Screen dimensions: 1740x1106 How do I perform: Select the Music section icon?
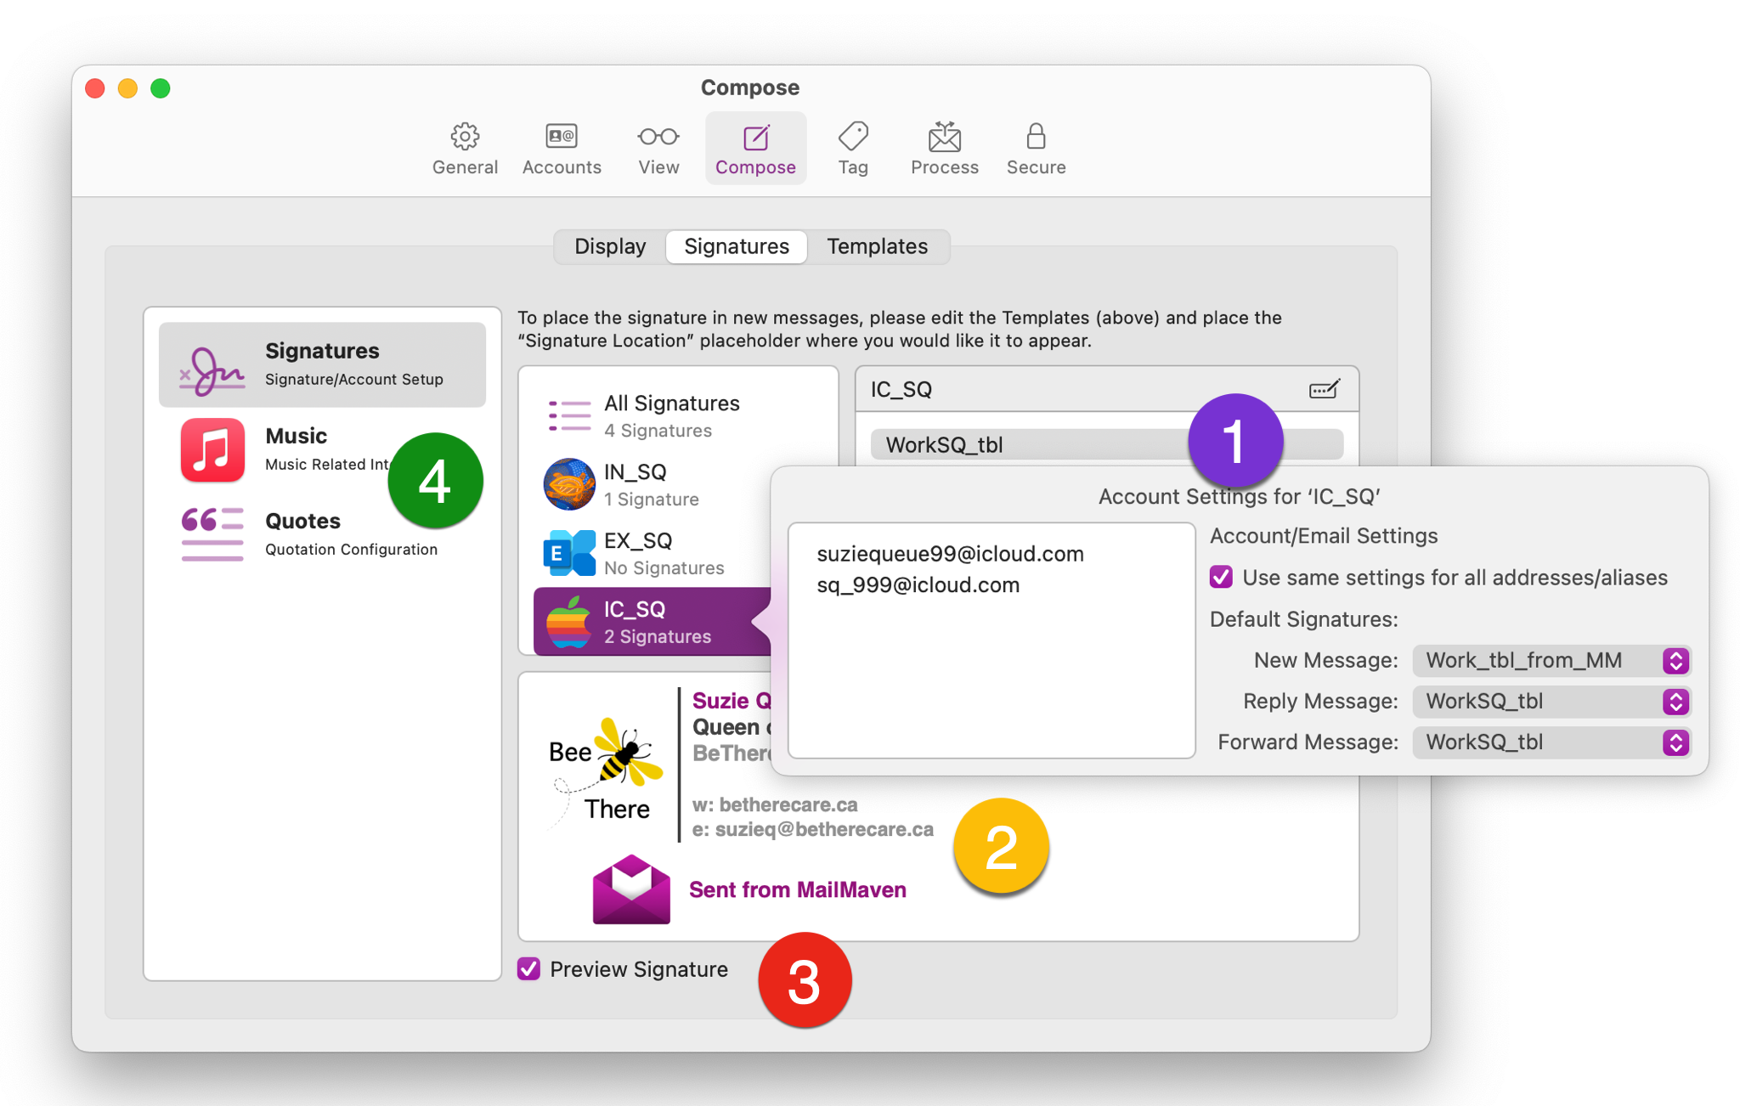pos(212,449)
